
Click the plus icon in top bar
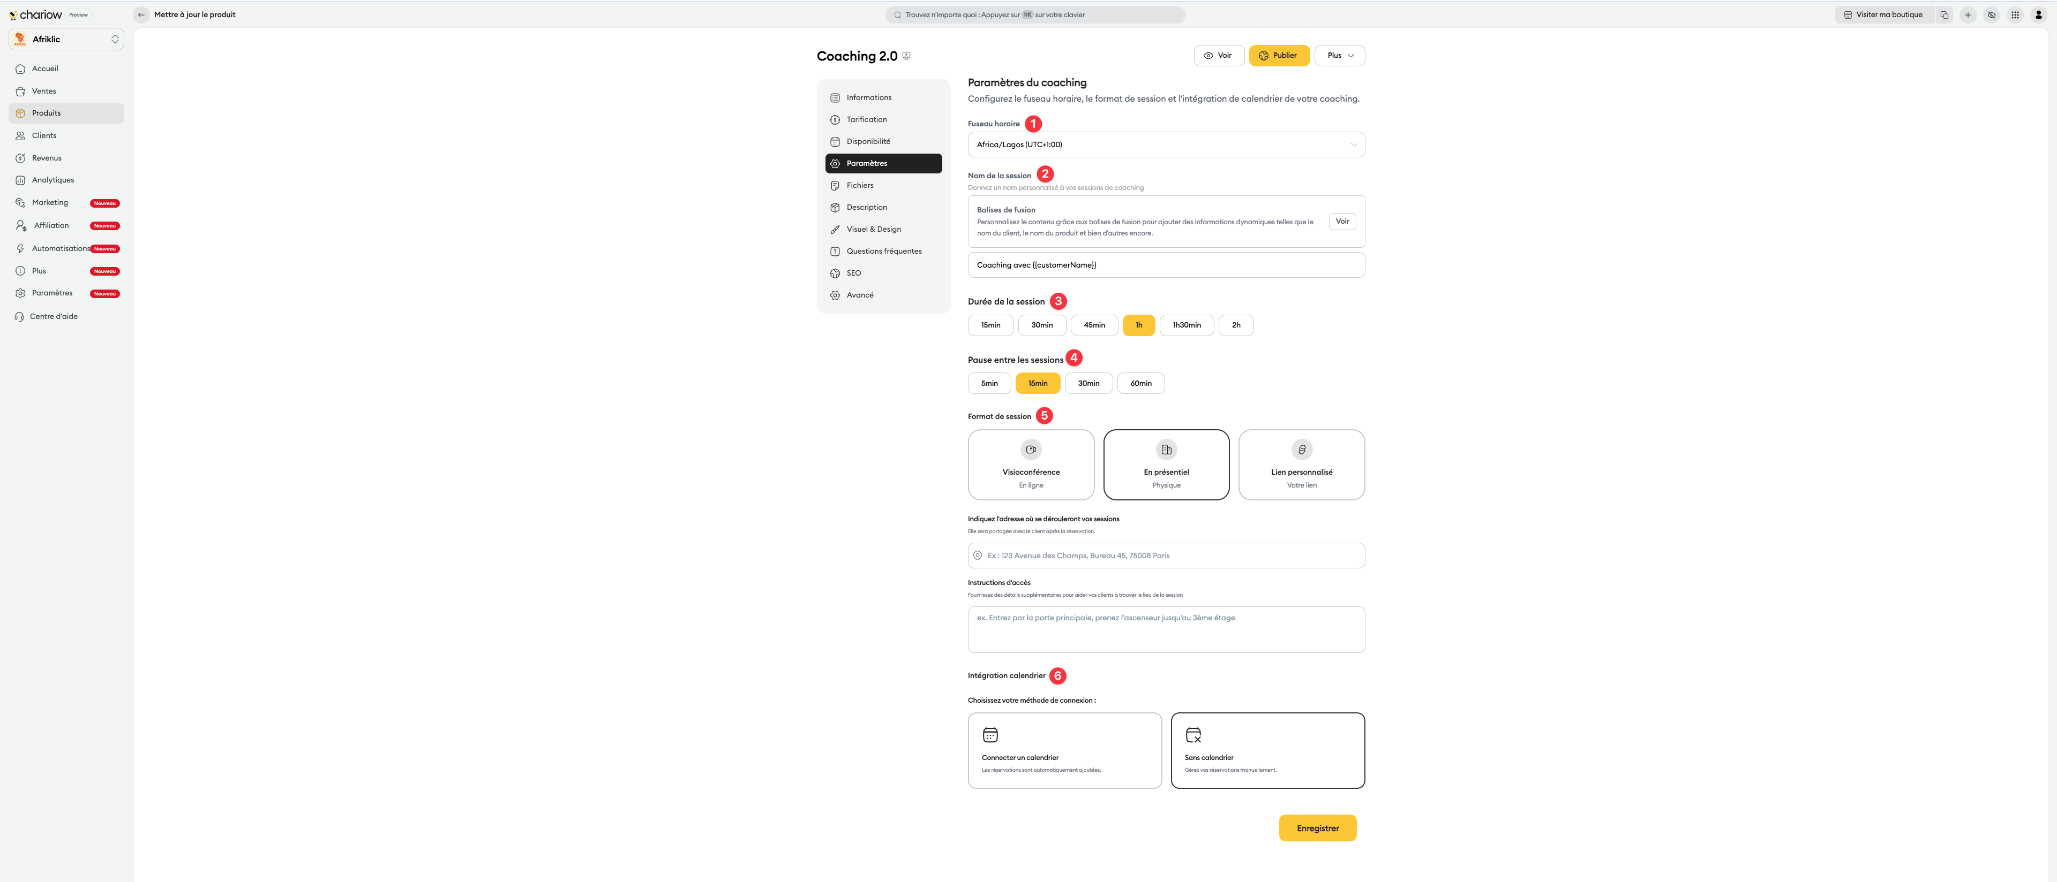[x=1968, y=14]
